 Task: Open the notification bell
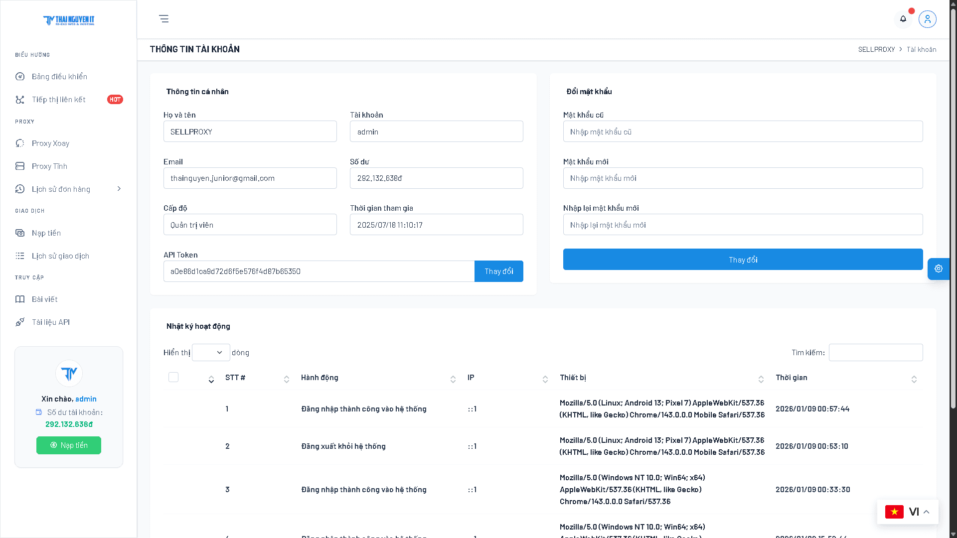point(903,19)
